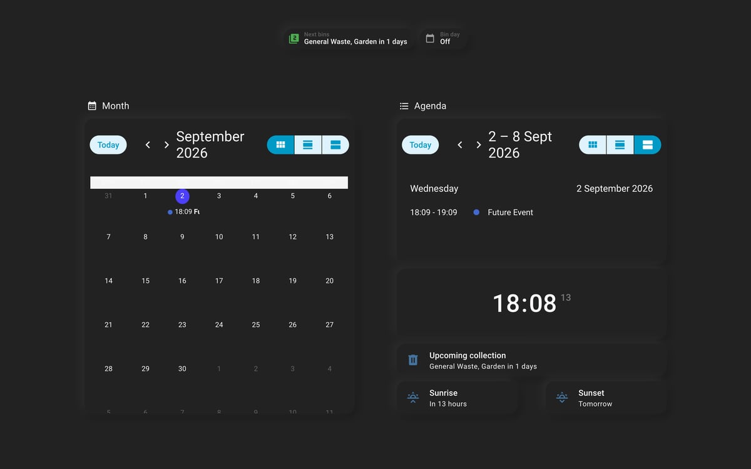Click the Sunrise icon
The width and height of the screenshot is (751, 469).
click(x=413, y=398)
